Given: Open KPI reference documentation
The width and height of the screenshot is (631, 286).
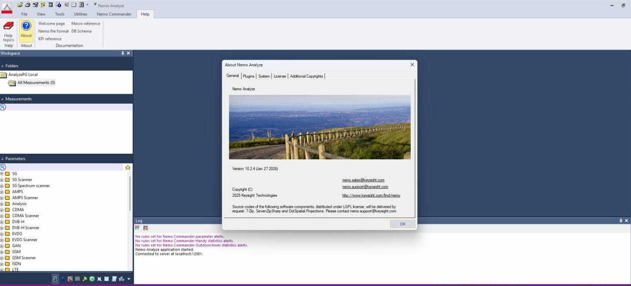Looking at the screenshot, I should (50, 39).
